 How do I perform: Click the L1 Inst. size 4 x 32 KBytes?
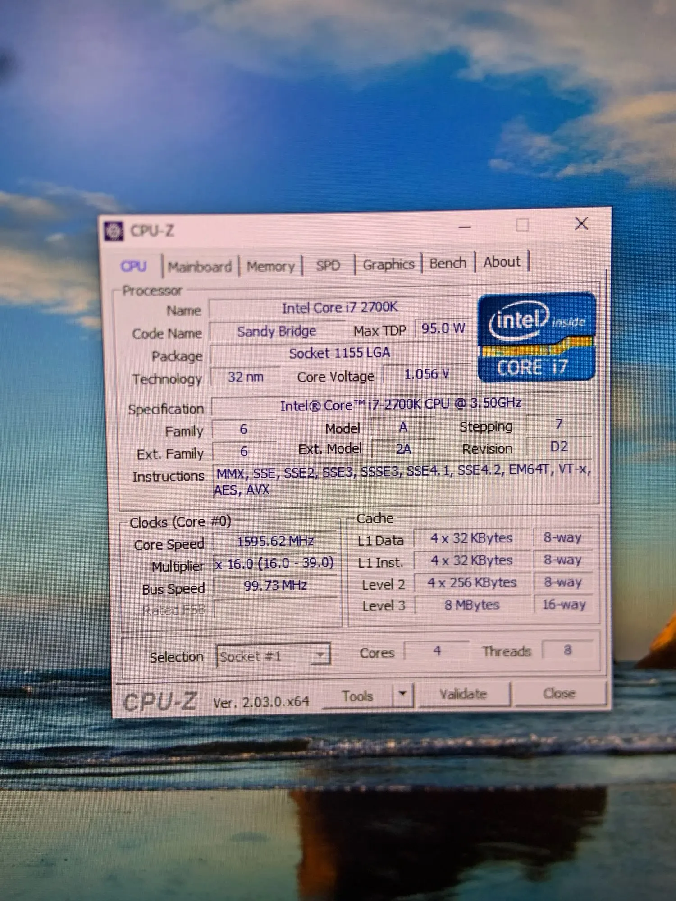click(x=472, y=560)
